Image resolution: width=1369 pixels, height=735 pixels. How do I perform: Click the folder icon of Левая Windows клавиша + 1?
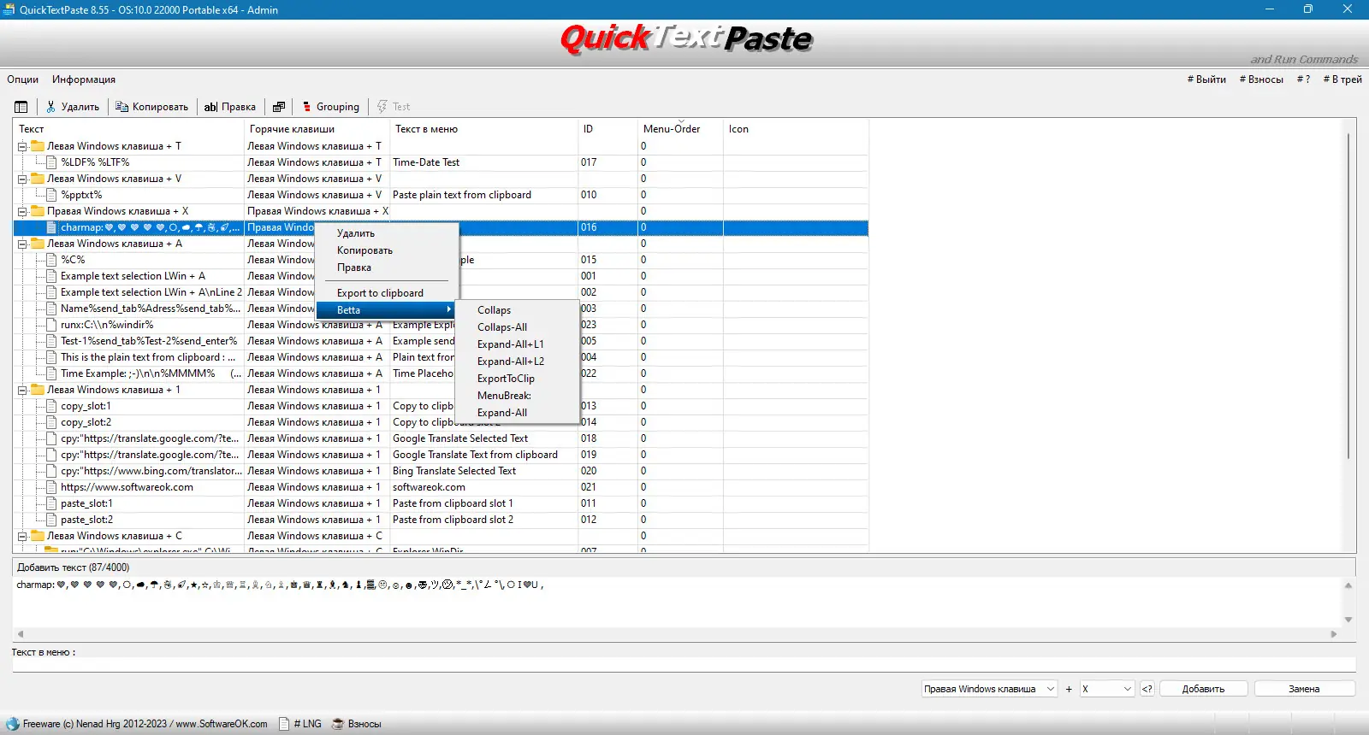pyautogui.click(x=38, y=390)
